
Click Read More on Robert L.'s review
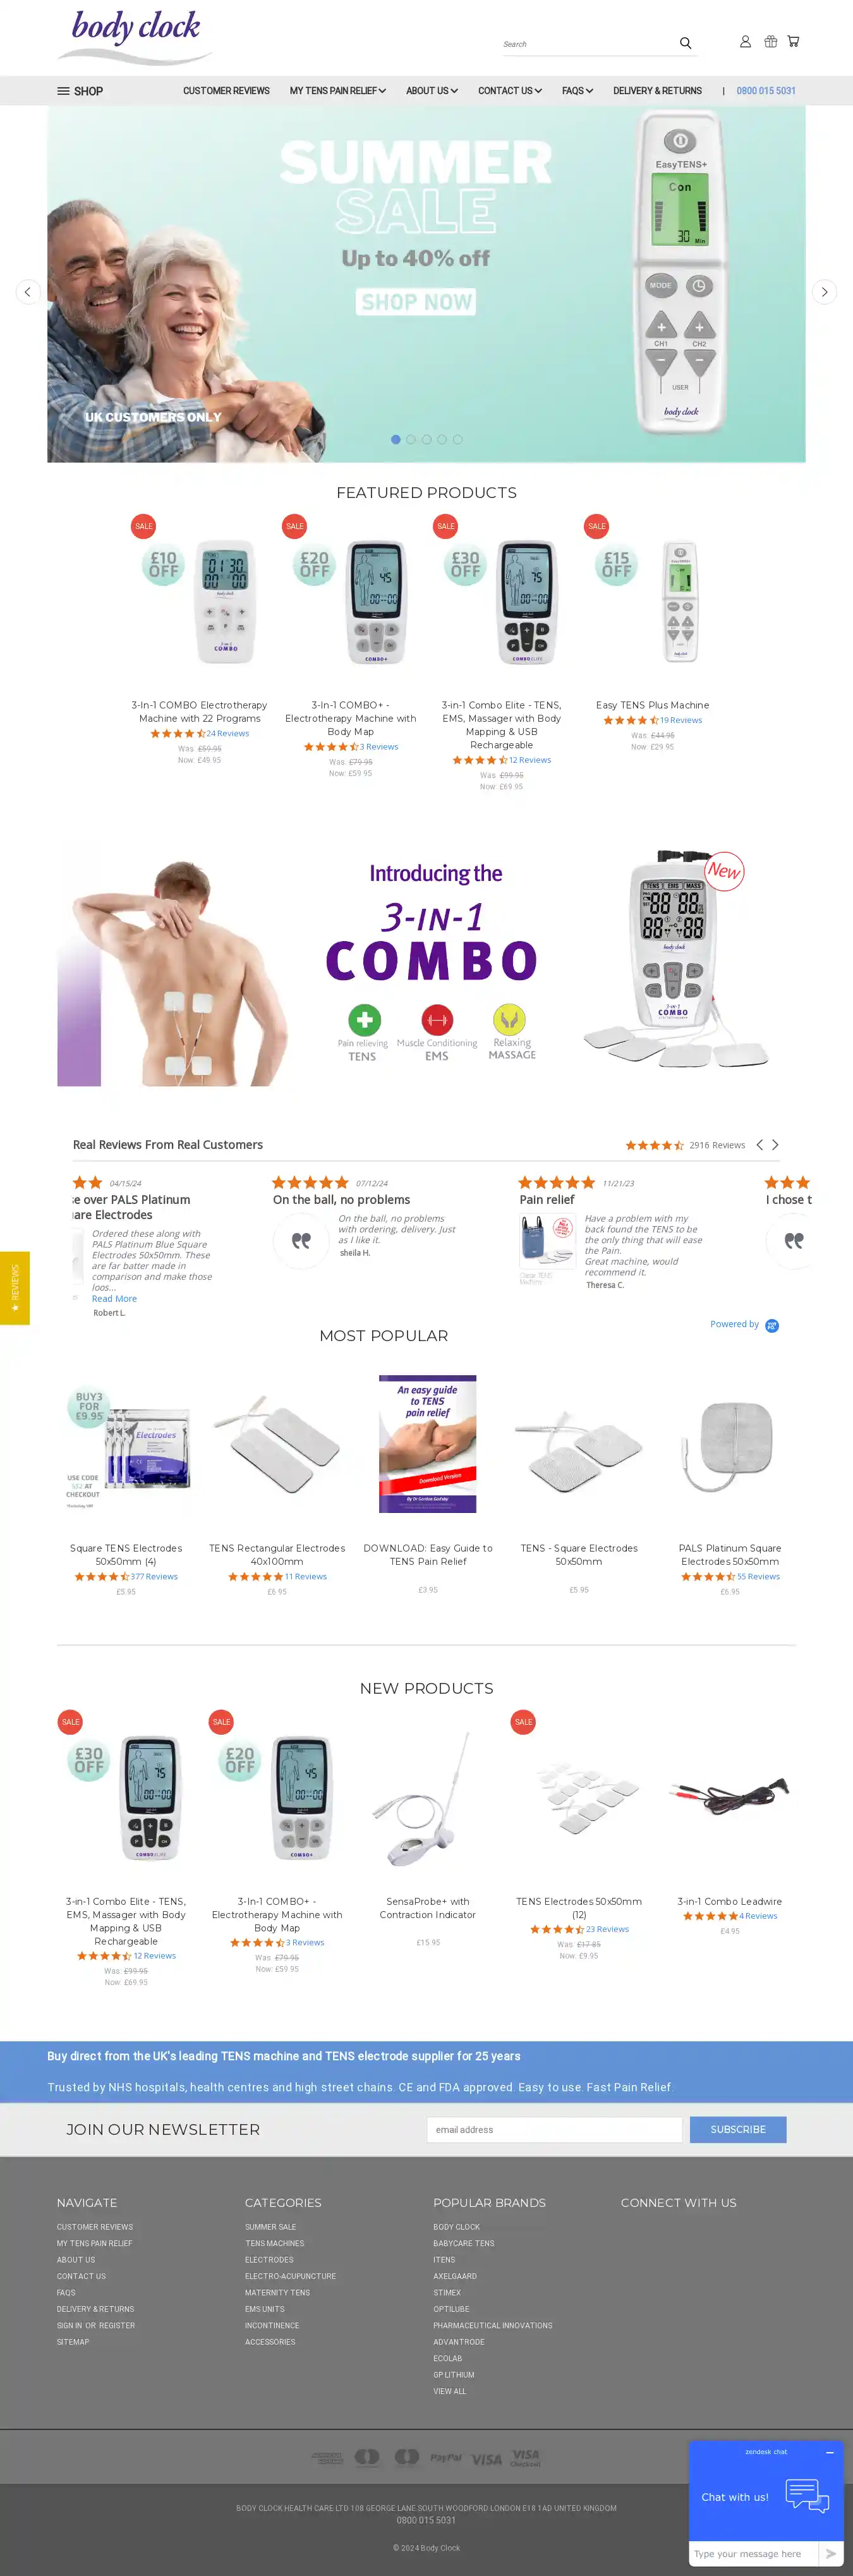(x=114, y=1299)
